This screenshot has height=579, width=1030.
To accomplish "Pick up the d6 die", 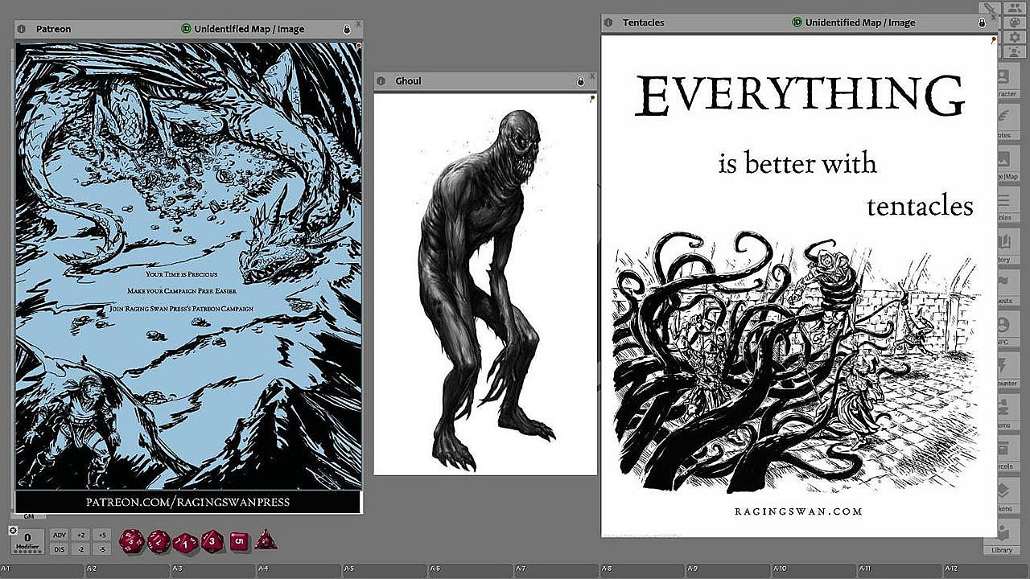I will tap(239, 541).
